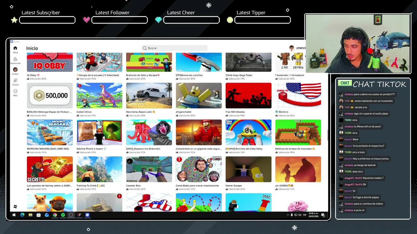Image resolution: width=417 pixels, height=234 pixels.
Task: Open Google Chrome from the taskbar
Action: (55, 215)
